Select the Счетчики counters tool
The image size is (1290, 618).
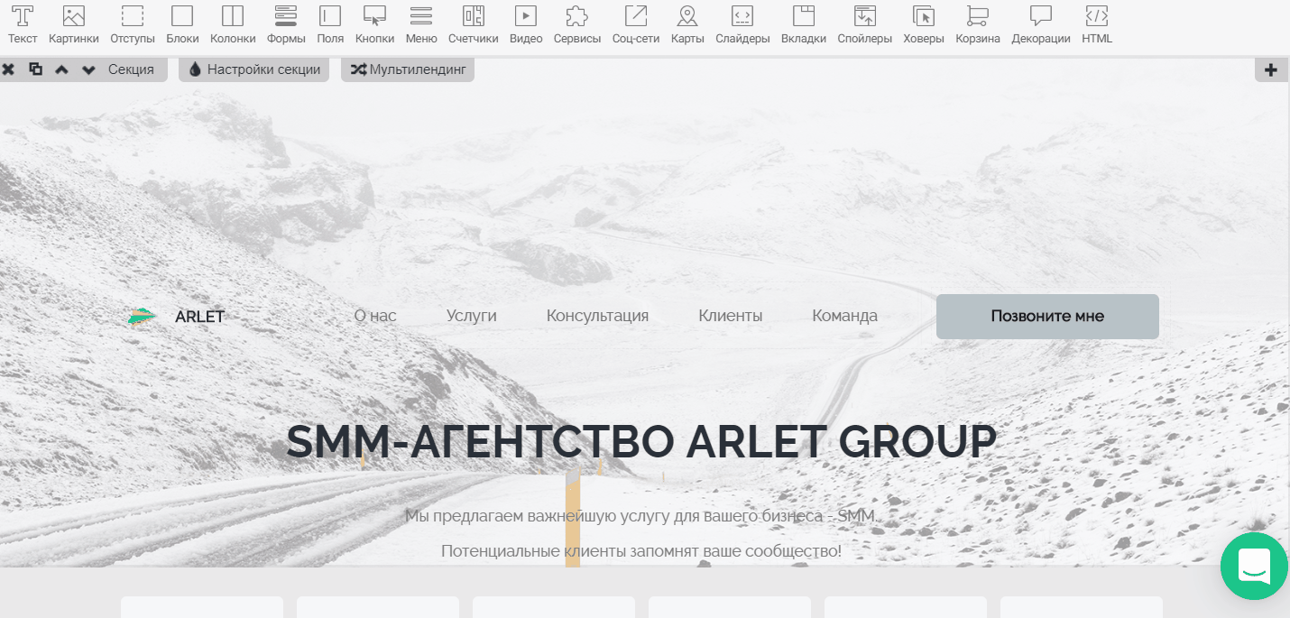(x=473, y=24)
